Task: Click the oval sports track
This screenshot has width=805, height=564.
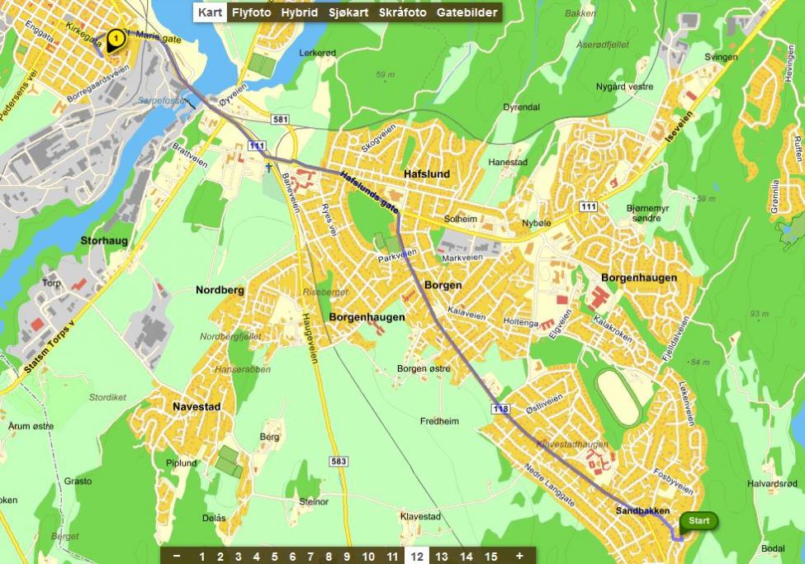Action: [x=618, y=397]
